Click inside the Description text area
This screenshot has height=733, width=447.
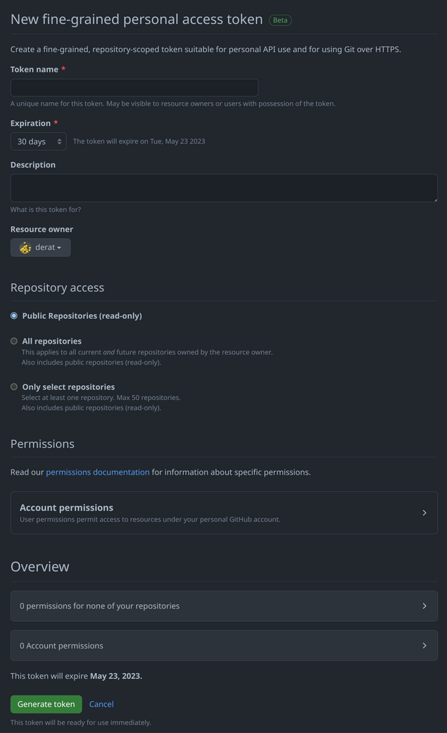click(x=224, y=187)
